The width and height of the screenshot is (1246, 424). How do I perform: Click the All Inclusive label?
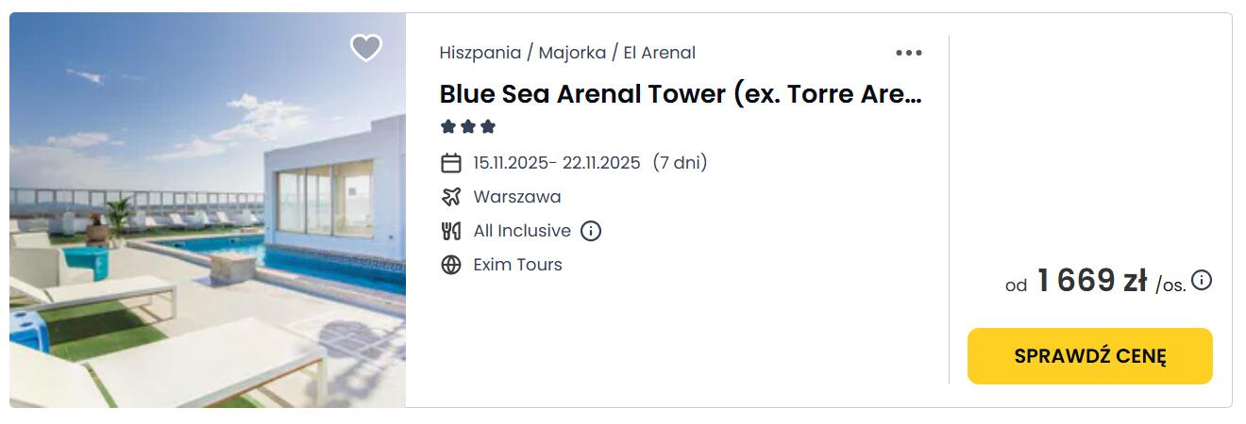[x=522, y=231]
